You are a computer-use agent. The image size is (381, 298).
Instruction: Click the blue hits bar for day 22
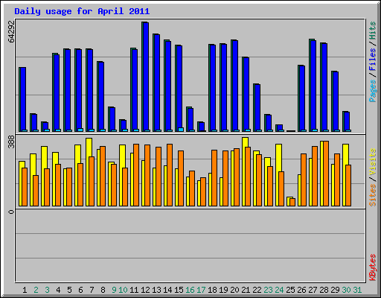(x=257, y=108)
